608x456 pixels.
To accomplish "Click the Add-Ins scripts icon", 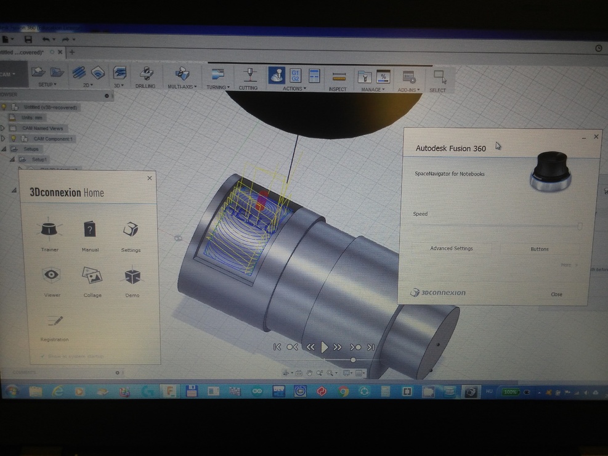I will coord(409,77).
